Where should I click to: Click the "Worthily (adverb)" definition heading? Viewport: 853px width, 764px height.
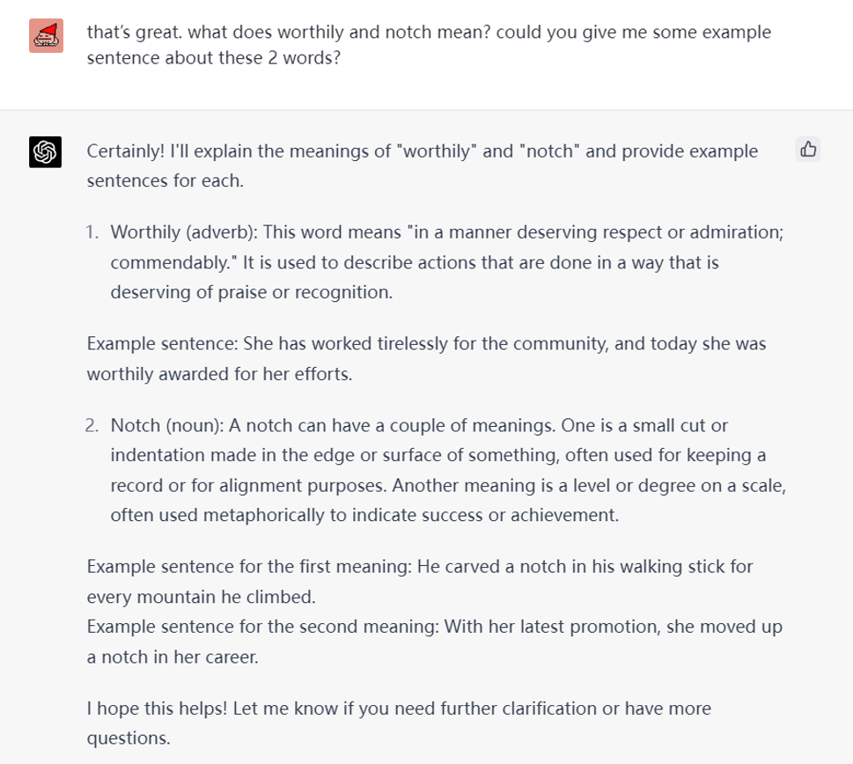click(179, 232)
